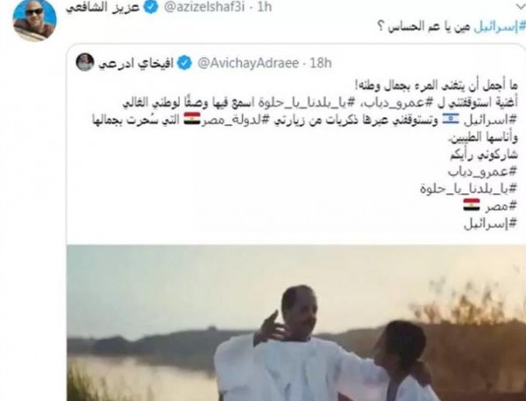This screenshot has height=401, width=526.
Task: Play the embedded video thumbnail of two men
Action: pyautogui.click(x=296, y=322)
